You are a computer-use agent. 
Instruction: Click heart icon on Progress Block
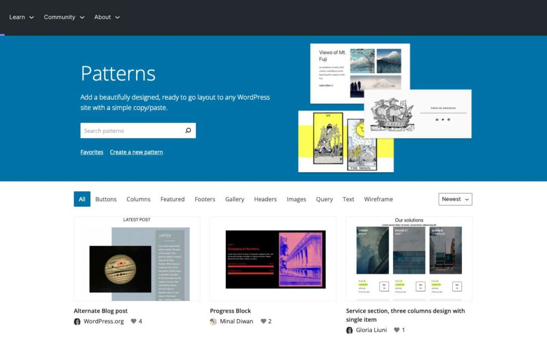click(x=263, y=321)
